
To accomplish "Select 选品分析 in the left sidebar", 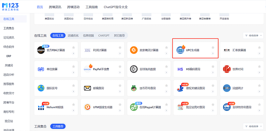I will (x=9, y=75).
